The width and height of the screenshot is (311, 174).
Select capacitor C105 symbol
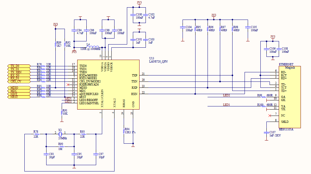point(248,27)
